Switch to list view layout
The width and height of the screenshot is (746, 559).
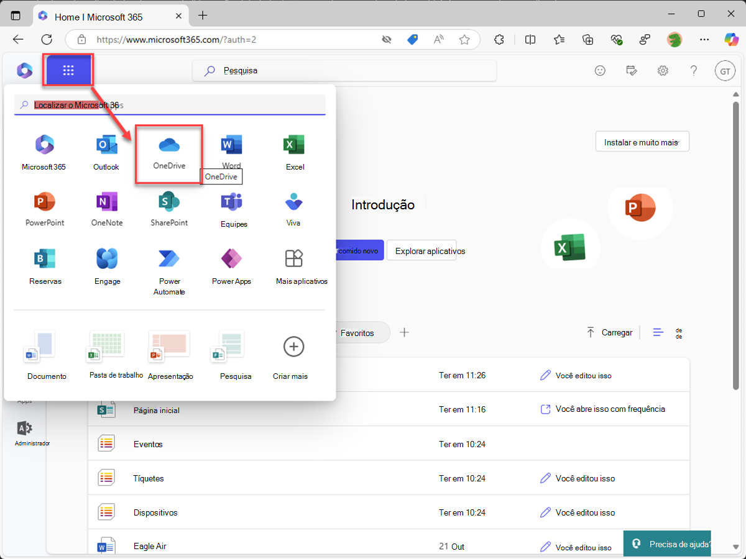pos(658,332)
